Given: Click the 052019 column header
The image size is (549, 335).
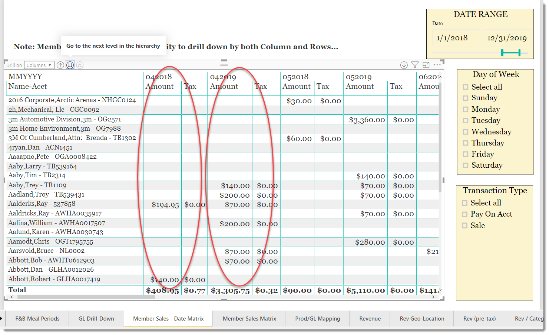Looking at the screenshot, I should coord(359,77).
